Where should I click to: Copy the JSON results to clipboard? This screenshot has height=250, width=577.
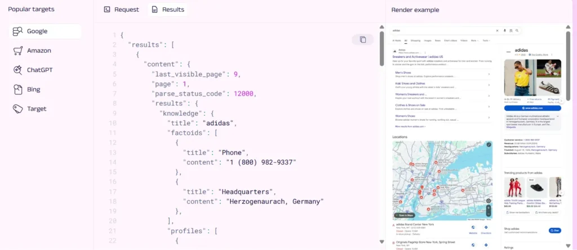[x=363, y=40]
